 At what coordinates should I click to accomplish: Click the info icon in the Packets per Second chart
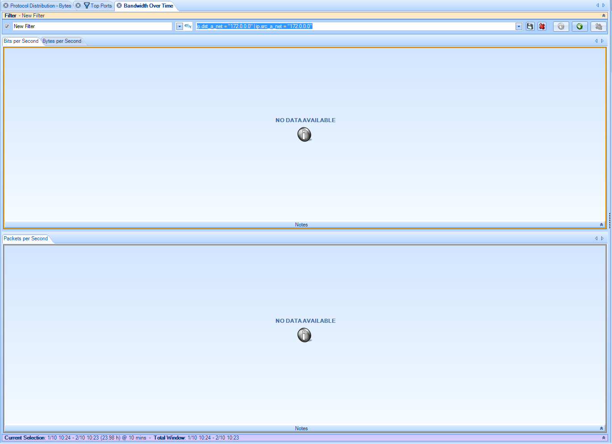(304, 335)
